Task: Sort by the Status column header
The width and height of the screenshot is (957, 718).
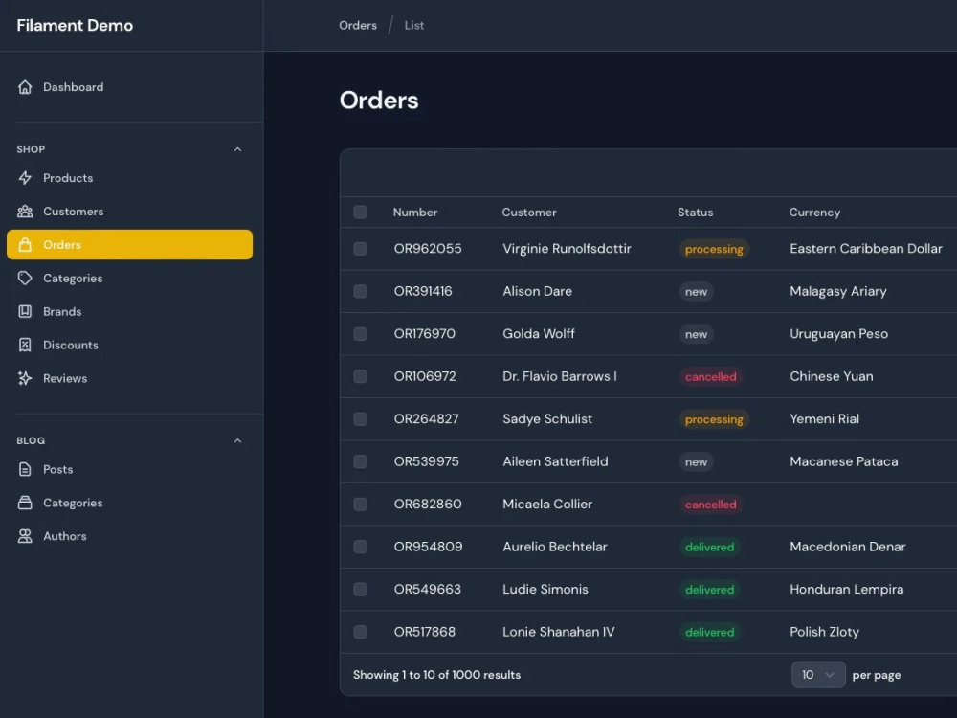Action: [695, 212]
